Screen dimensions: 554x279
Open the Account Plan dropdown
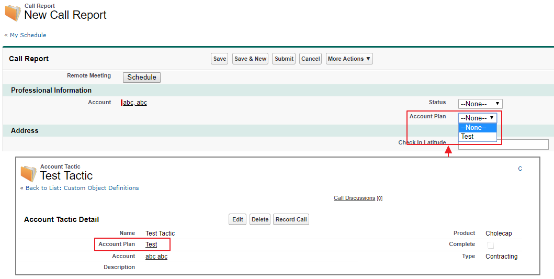click(477, 118)
